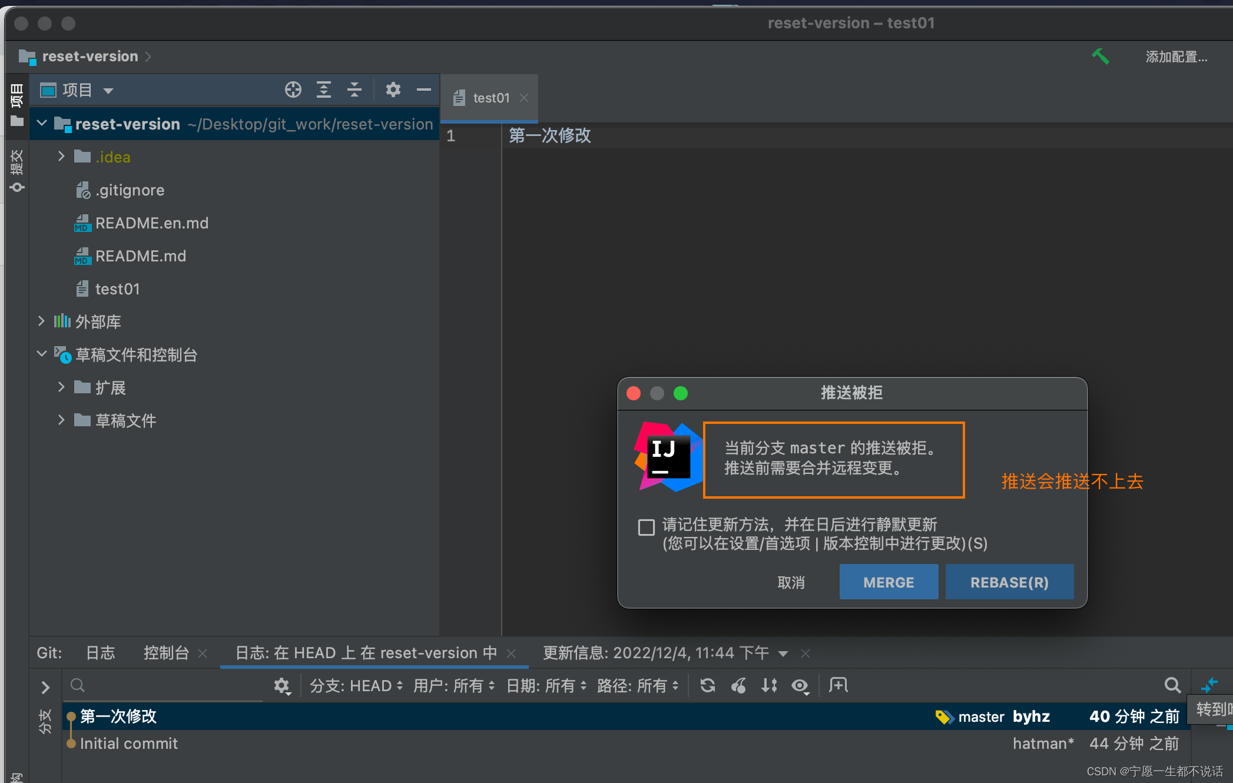1233x783 pixels.
Task: Click the REBASE(R) button
Action: pyautogui.click(x=1009, y=582)
